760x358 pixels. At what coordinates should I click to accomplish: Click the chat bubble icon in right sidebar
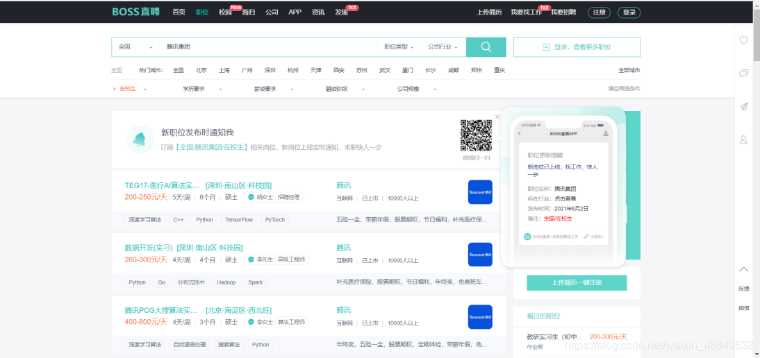click(x=743, y=74)
